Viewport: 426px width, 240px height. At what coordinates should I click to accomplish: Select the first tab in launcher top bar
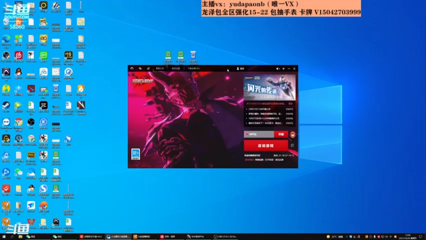(160, 69)
